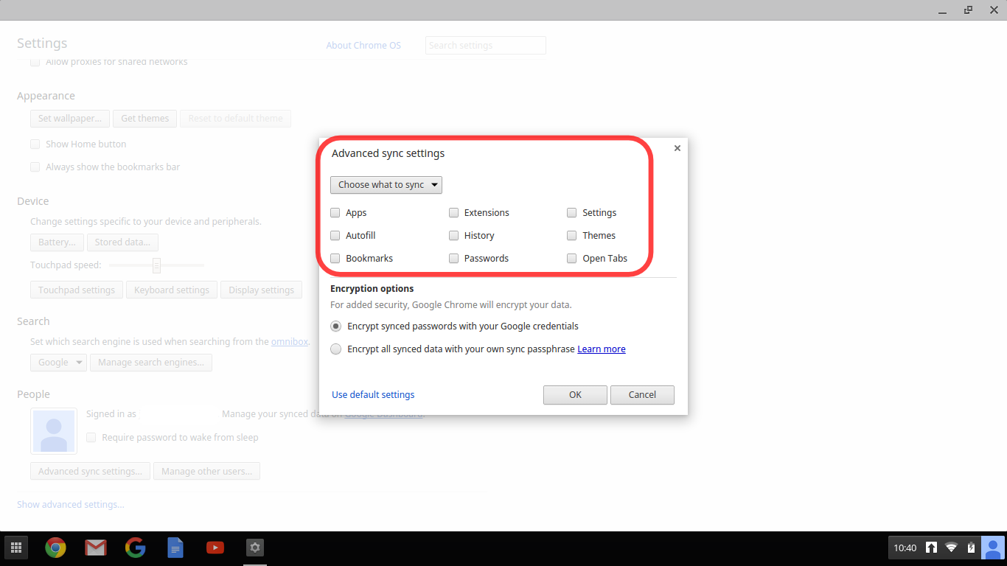The image size is (1007, 566).
Task: Click the Settings gear shelf icon
Action: [254, 548]
